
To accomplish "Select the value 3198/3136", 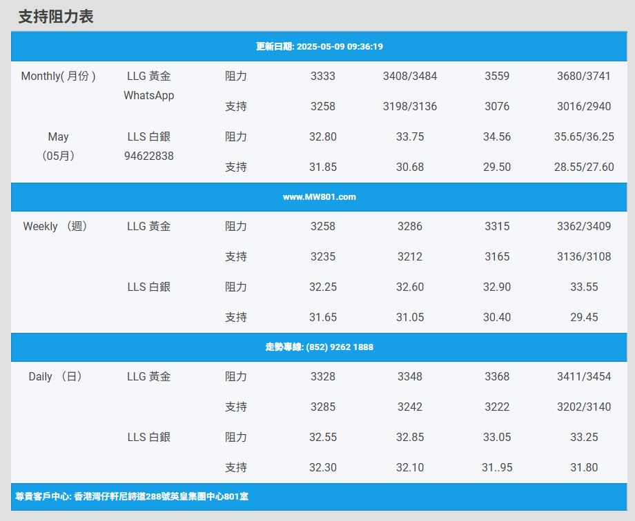I will click(x=410, y=106).
